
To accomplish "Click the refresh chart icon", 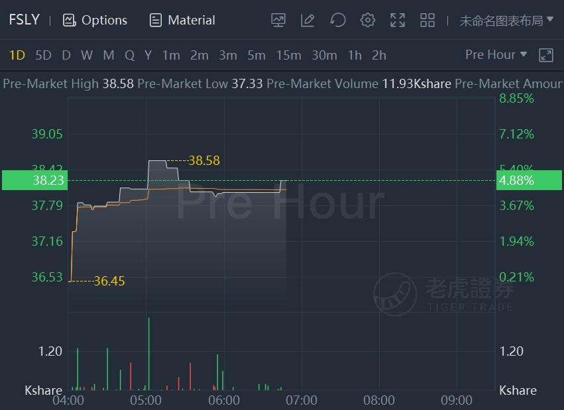I will [x=338, y=20].
